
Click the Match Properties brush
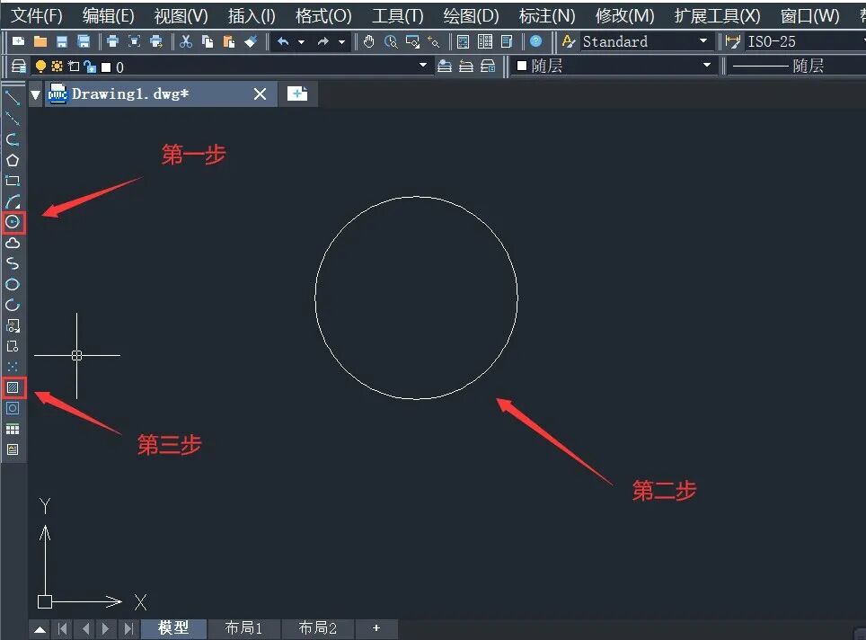251,41
